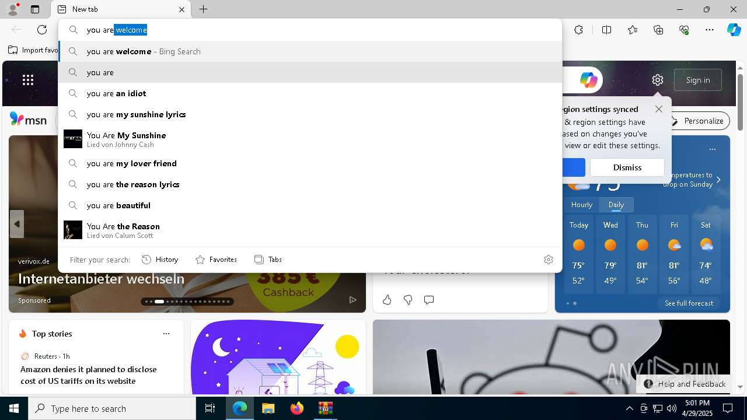Click the Sign in button

click(698, 80)
